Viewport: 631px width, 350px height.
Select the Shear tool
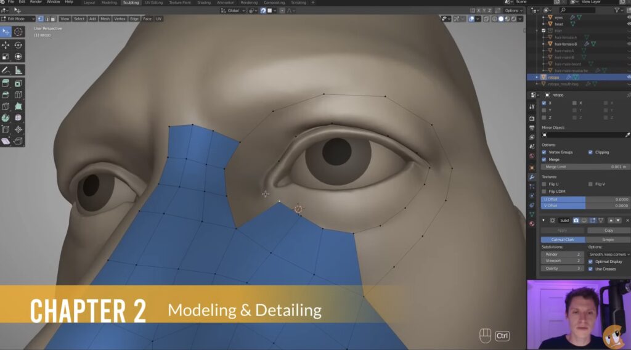pyautogui.click(x=6, y=141)
